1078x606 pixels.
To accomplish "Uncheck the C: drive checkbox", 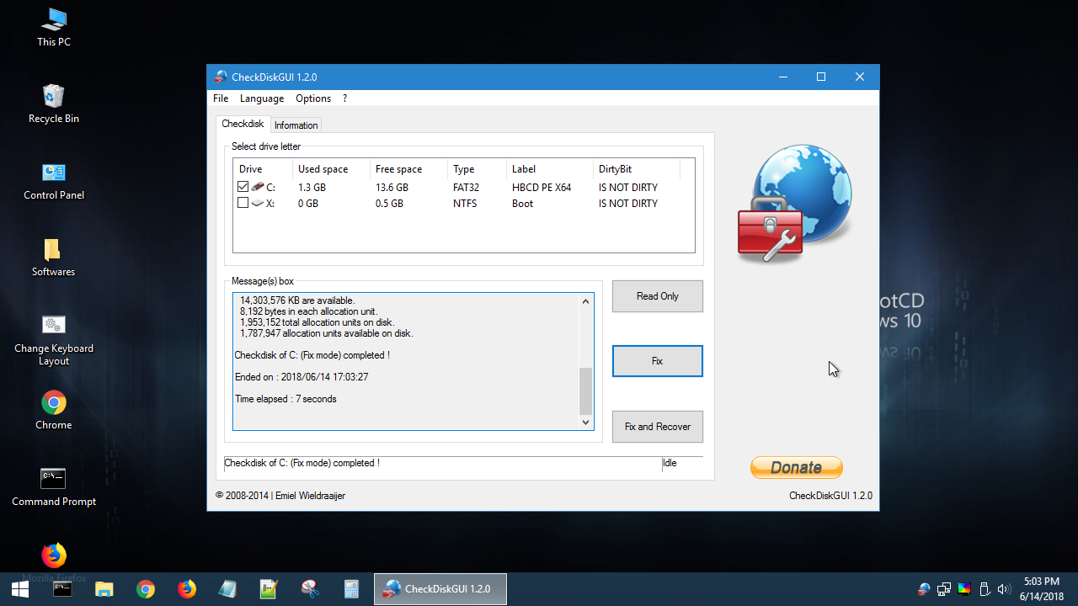I will 243,187.
